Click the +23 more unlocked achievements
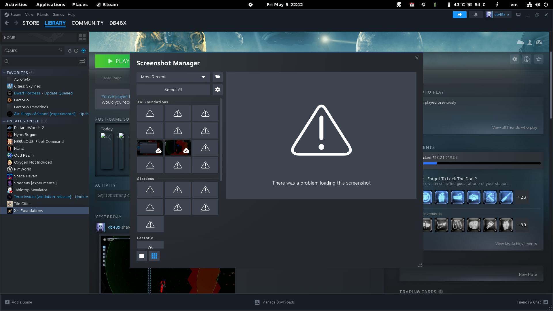Screen dimensions: 553x311 coord(522,197)
